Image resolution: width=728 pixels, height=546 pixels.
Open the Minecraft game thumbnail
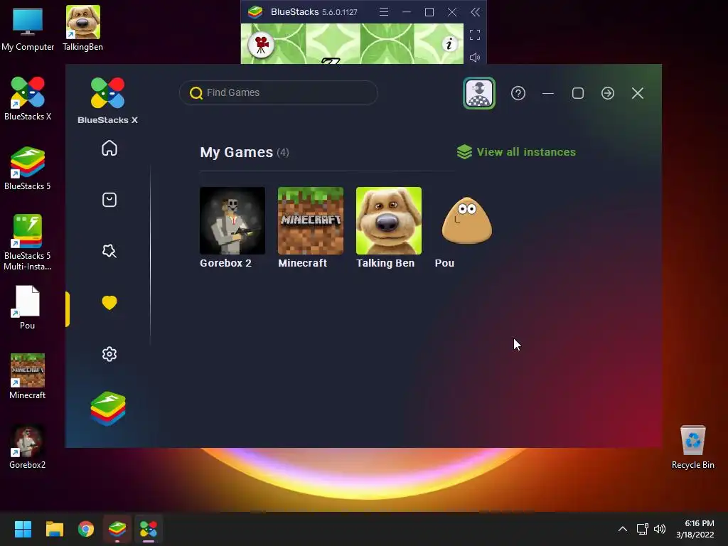(x=311, y=220)
